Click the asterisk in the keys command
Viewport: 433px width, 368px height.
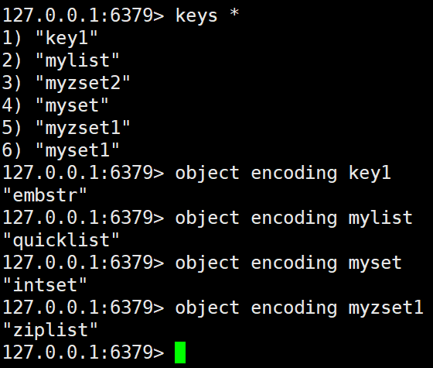pyautogui.click(x=234, y=13)
